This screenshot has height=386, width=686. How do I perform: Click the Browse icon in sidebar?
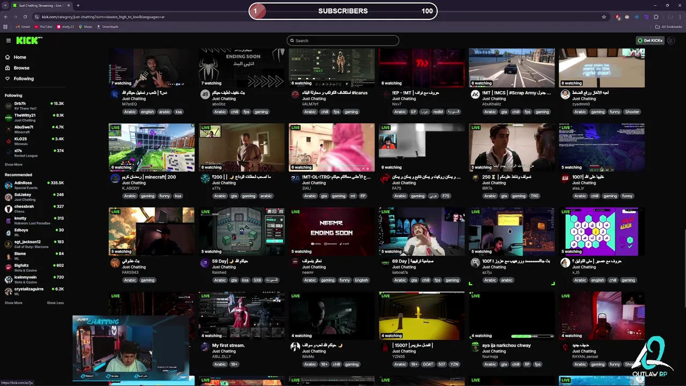(8, 68)
